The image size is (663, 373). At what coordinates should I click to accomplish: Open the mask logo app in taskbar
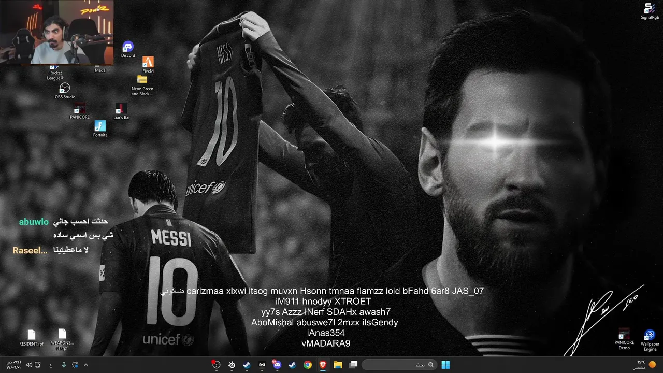click(x=262, y=365)
